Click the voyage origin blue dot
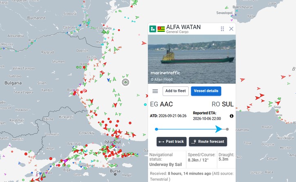The image size is (296, 182). coord(156,129)
